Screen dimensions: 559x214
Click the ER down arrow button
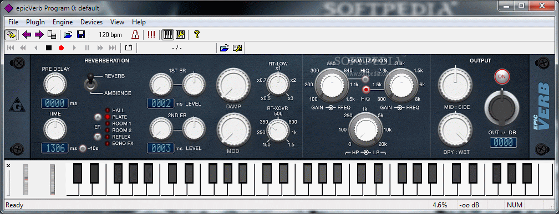click(x=98, y=137)
